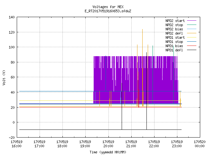Click the y-axis tick value 40
206x155 pixels.
pos(13,92)
